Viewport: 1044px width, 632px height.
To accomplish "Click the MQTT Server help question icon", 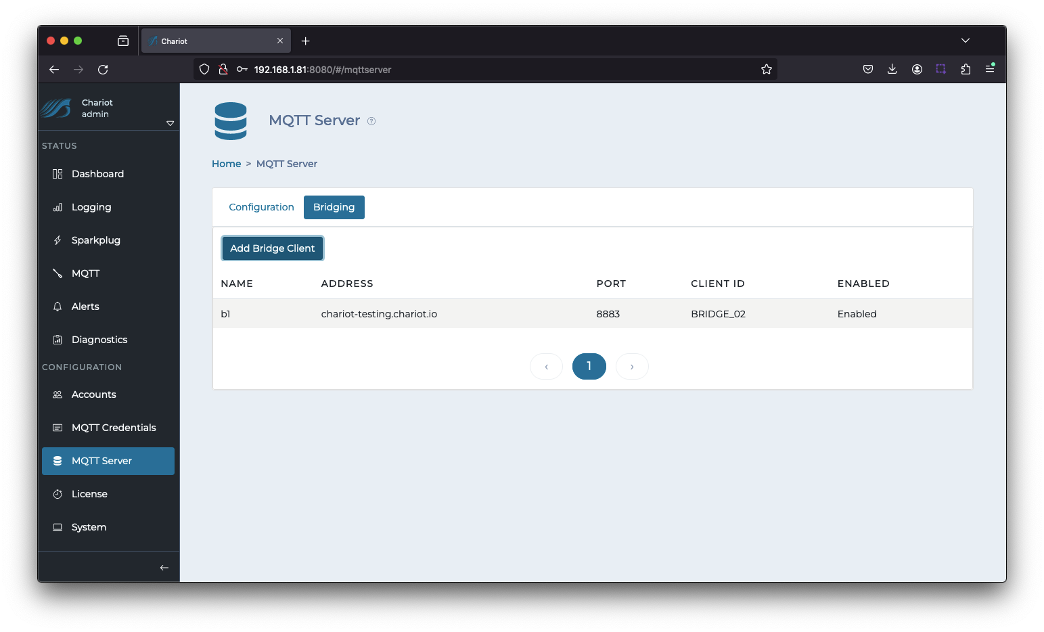I will coord(371,121).
